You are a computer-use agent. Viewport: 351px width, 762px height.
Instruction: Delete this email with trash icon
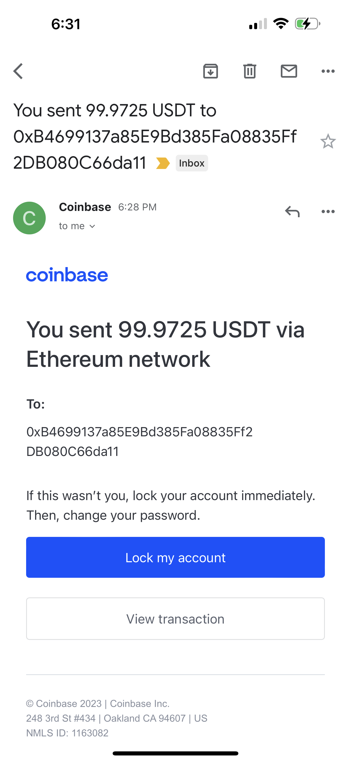pos(250,71)
